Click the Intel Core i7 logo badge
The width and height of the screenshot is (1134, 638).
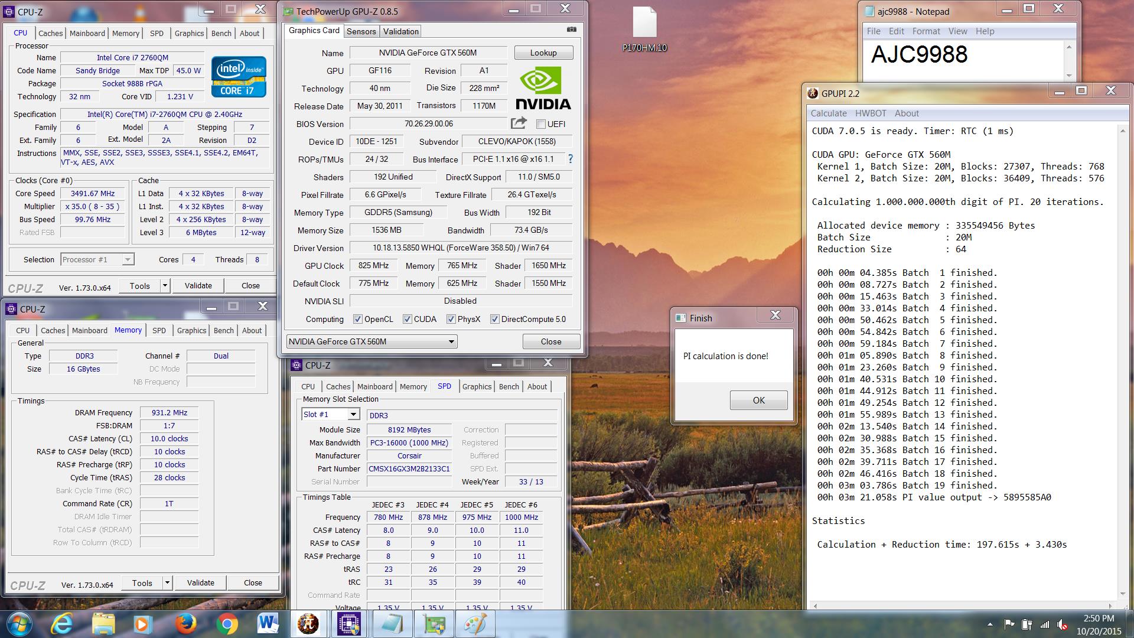pyautogui.click(x=239, y=77)
